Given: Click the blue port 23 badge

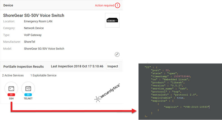Looking at the screenshot, I should [x=28, y=95].
